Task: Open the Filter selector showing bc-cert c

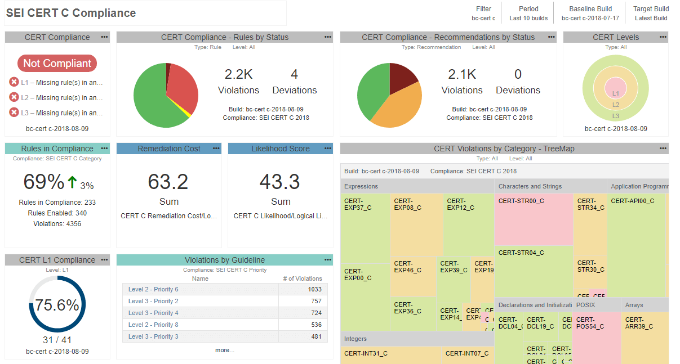Action: pyautogui.click(x=483, y=13)
